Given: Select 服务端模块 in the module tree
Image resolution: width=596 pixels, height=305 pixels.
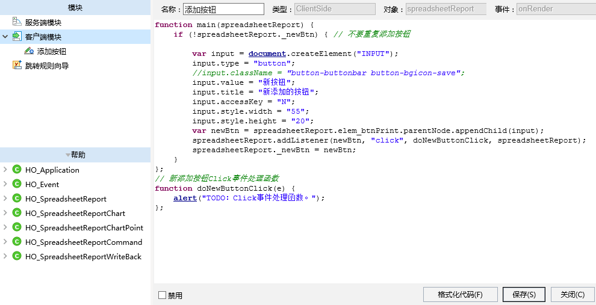Looking at the screenshot, I should pyautogui.click(x=43, y=22).
